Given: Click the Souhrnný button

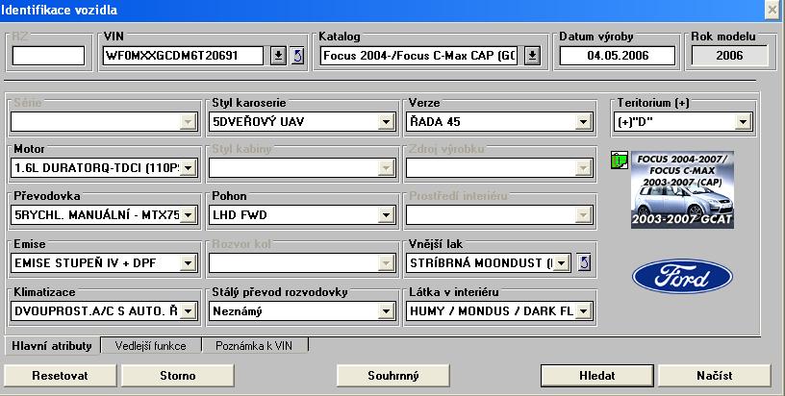Looking at the screenshot, I should click(393, 375).
